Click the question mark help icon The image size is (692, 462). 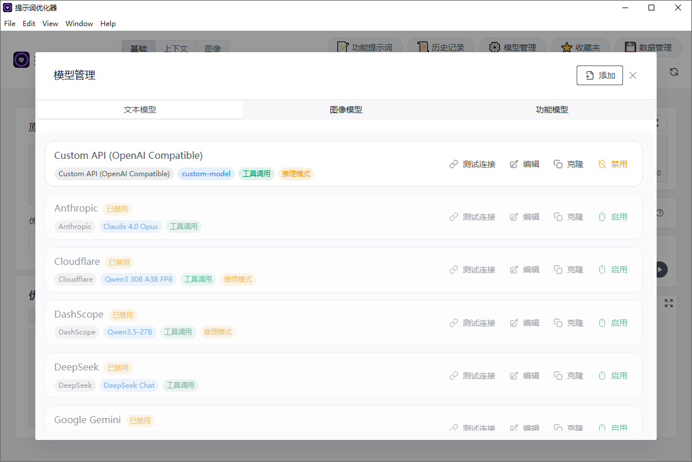click(x=660, y=213)
